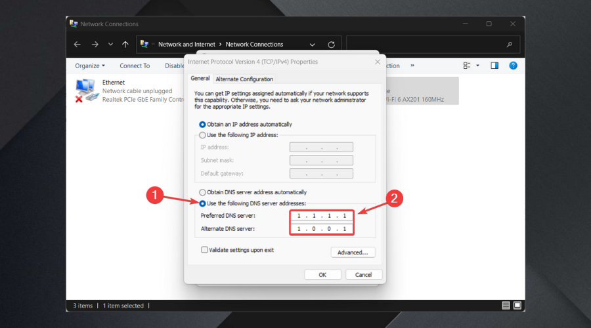
Task: Select the Wi-Fi 6 AX201 adapter item
Action: (x=422, y=91)
